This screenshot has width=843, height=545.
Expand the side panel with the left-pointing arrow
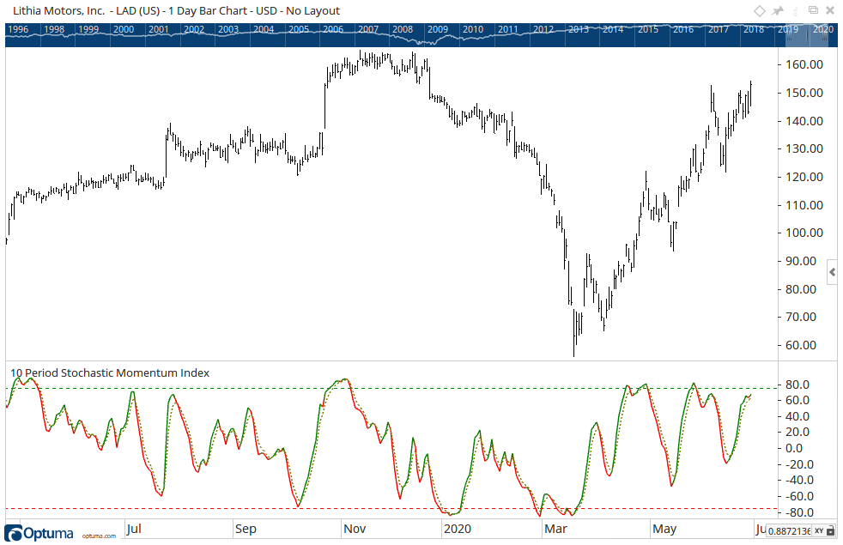tap(832, 273)
